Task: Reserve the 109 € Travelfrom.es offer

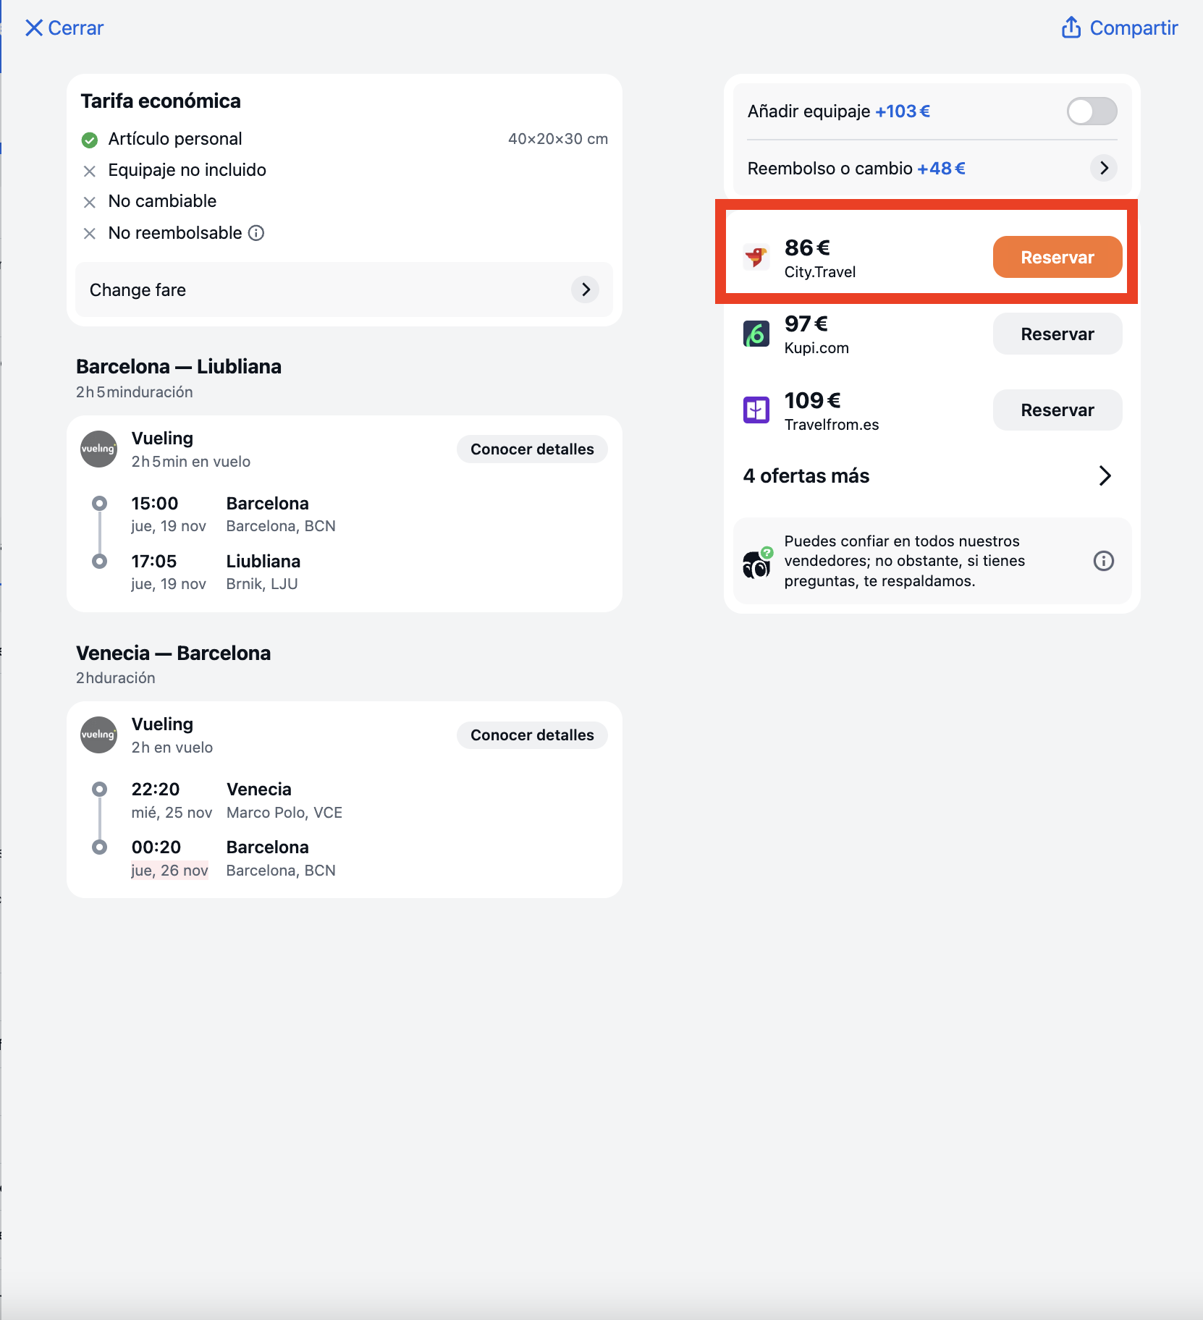Action: (x=1057, y=410)
